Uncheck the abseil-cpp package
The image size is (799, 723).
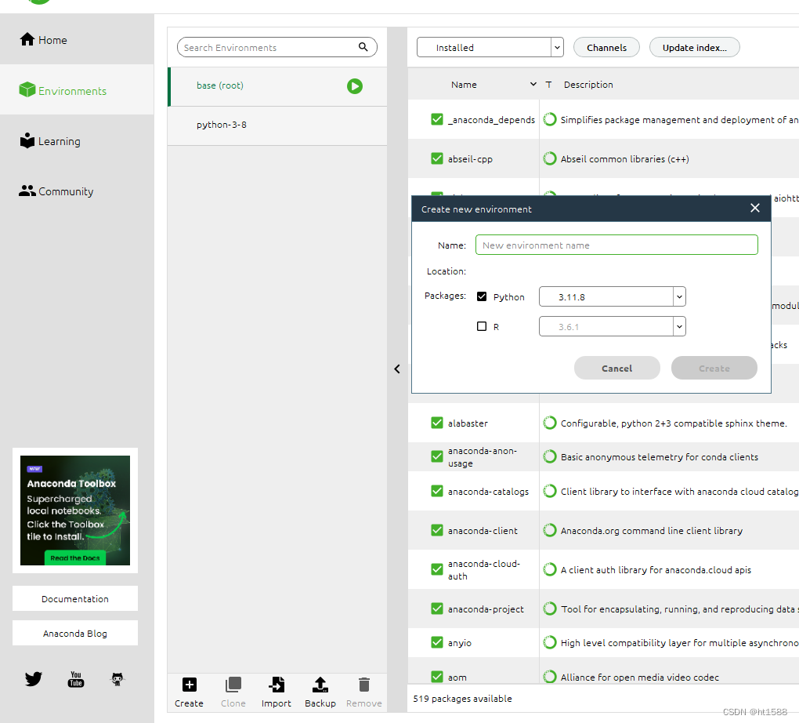[x=436, y=158]
